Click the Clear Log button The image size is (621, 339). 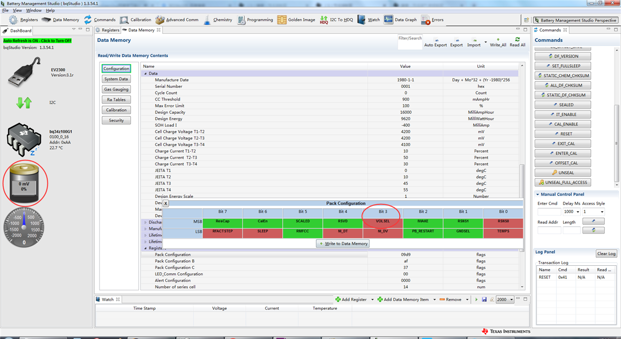pos(606,254)
